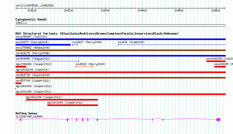The image size is (233, 134).
Task: Select the esv24973 (Conrad2009) variant bar
Action: [x=43, y=45]
